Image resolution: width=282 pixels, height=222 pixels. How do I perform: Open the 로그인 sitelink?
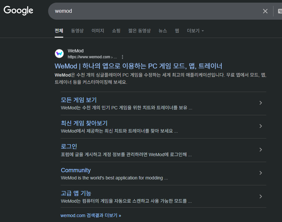click(x=69, y=146)
